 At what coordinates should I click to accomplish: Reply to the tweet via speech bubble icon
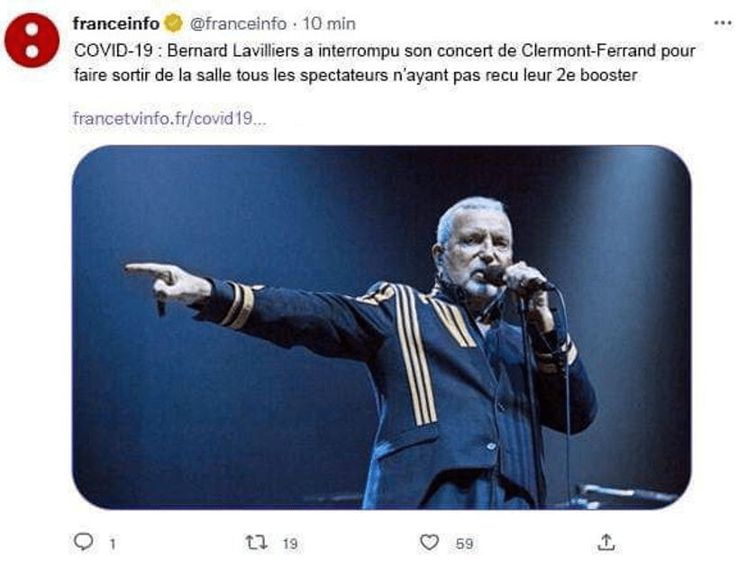point(84,542)
